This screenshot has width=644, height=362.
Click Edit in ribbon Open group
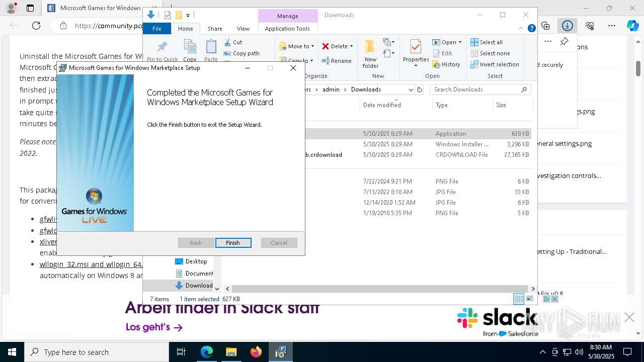coord(442,53)
